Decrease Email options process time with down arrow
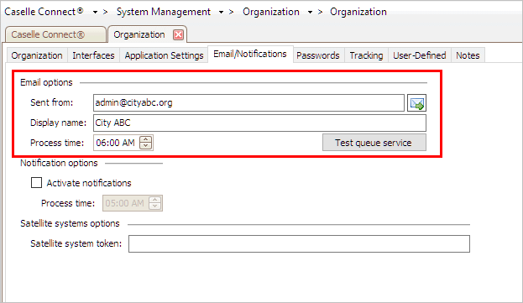The image size is (523, 303). (146, 146)
